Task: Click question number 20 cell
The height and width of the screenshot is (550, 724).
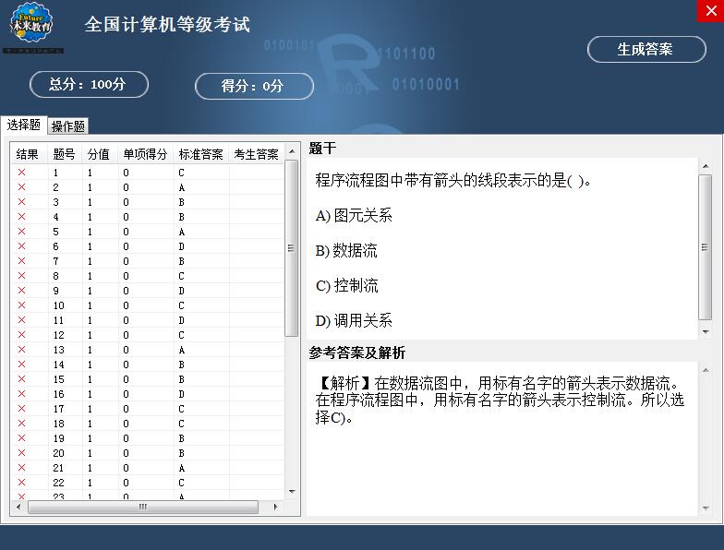Action: 59,453
